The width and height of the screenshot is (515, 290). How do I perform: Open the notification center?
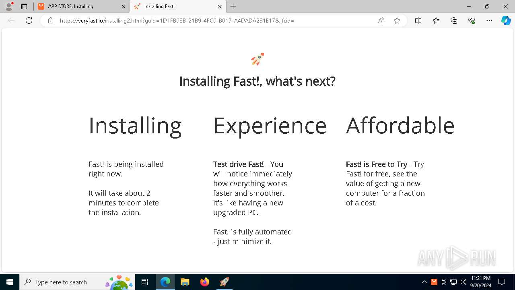point(502,282)
